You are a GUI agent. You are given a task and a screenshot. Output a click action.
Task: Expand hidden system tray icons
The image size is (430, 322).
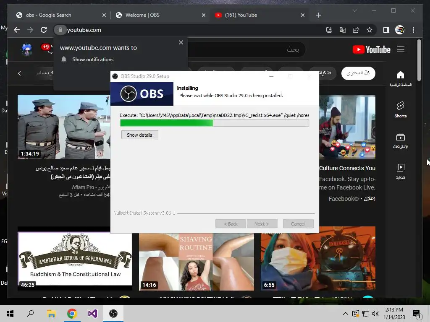point(346,314)
